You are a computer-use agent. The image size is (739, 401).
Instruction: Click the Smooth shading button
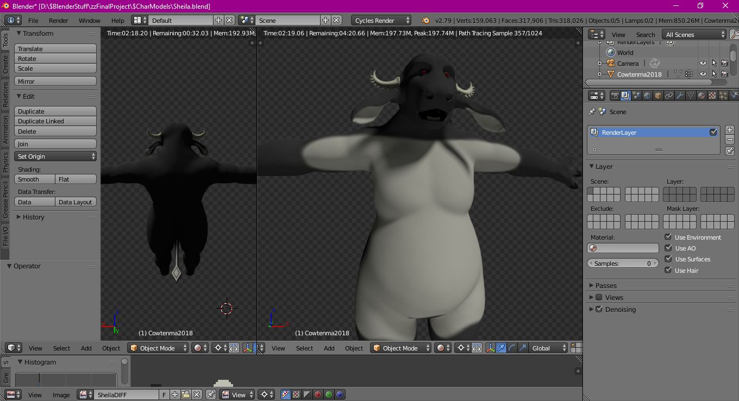35,179
